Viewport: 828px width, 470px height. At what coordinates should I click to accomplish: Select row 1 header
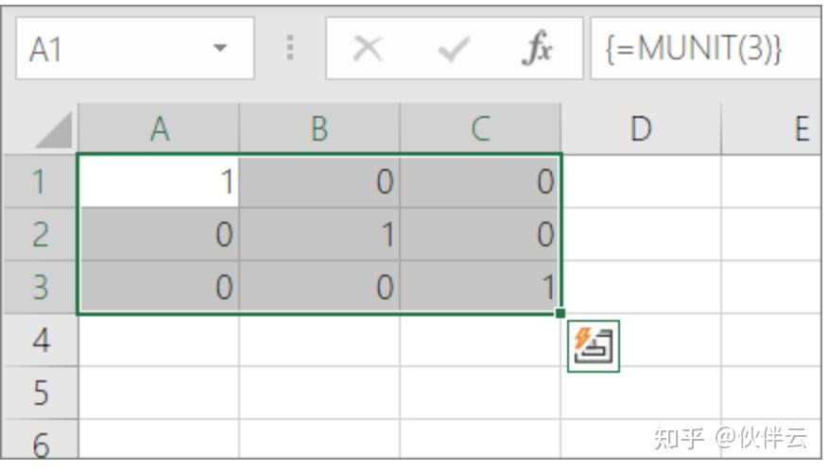(x=40, y=181)
